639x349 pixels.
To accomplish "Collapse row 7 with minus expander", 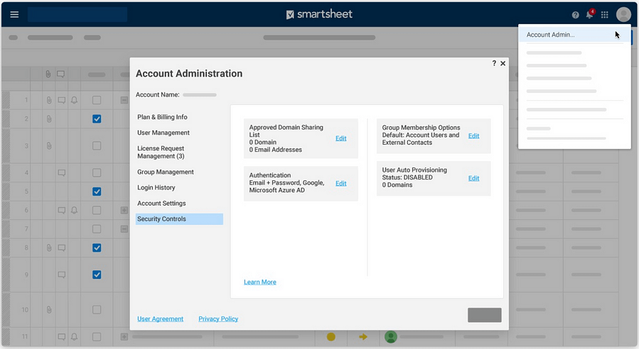I will coord(124,229).
